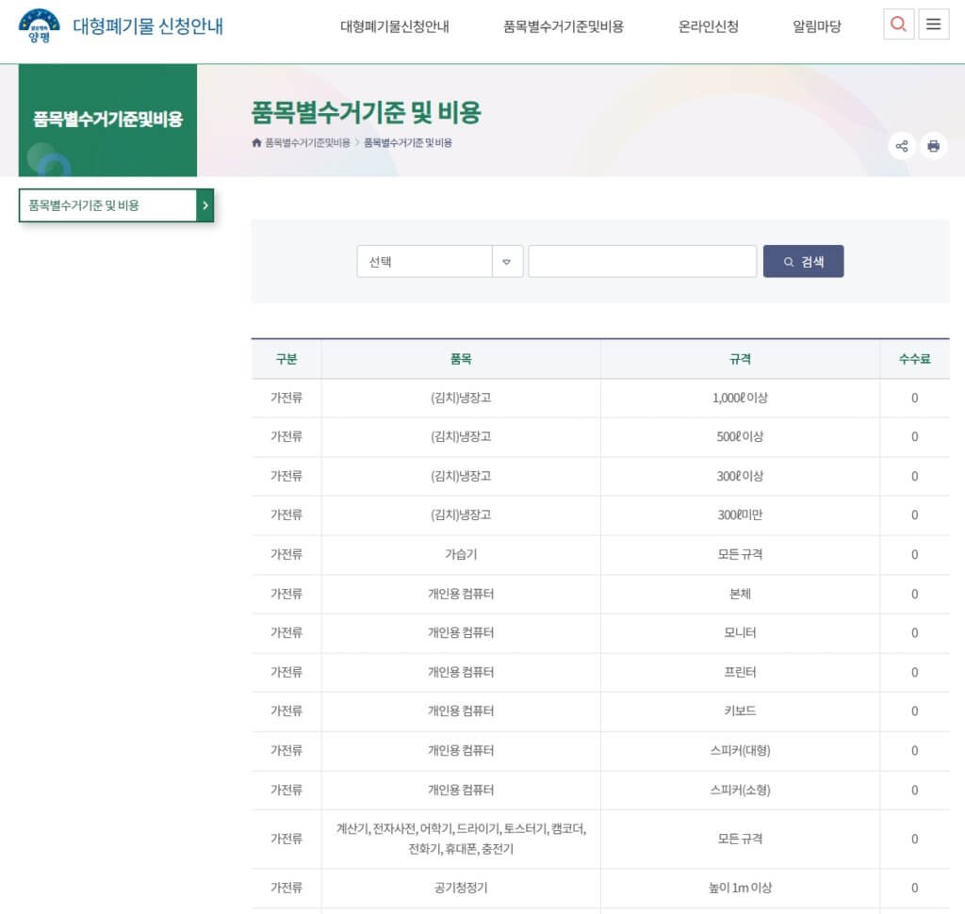Image resolution: width=965 pixels, height=914 pixels.
Task: Select the cell 500ℓ 이상
Action: tap(740, 437)
